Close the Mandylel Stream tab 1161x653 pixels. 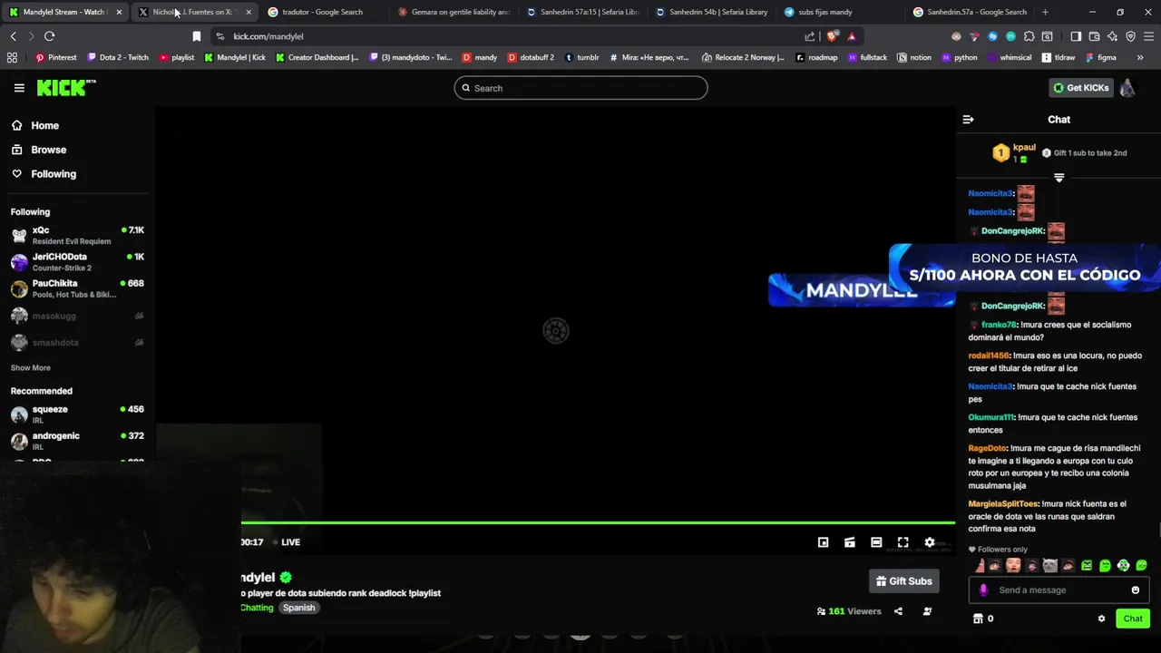click(119, 12)
